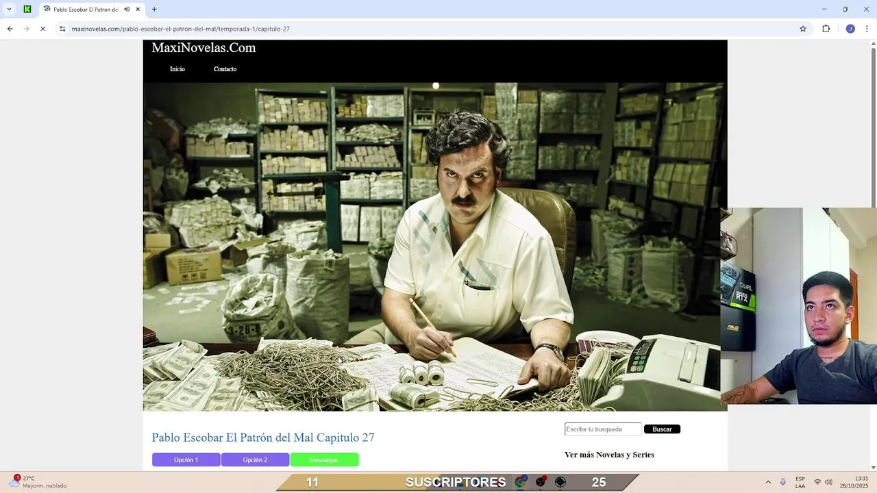The height and width of the screenshot is (493, 877).
Task: Stop loading the current page
Action: 42,29
